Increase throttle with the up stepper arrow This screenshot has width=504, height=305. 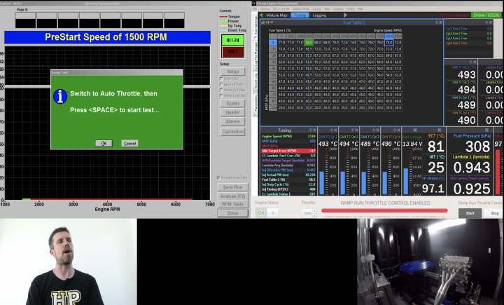[314, 211]
